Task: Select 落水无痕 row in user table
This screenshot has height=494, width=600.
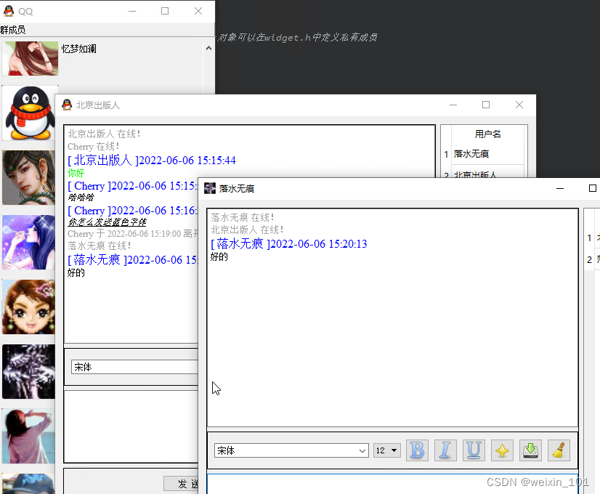Action: coord(488,154)
